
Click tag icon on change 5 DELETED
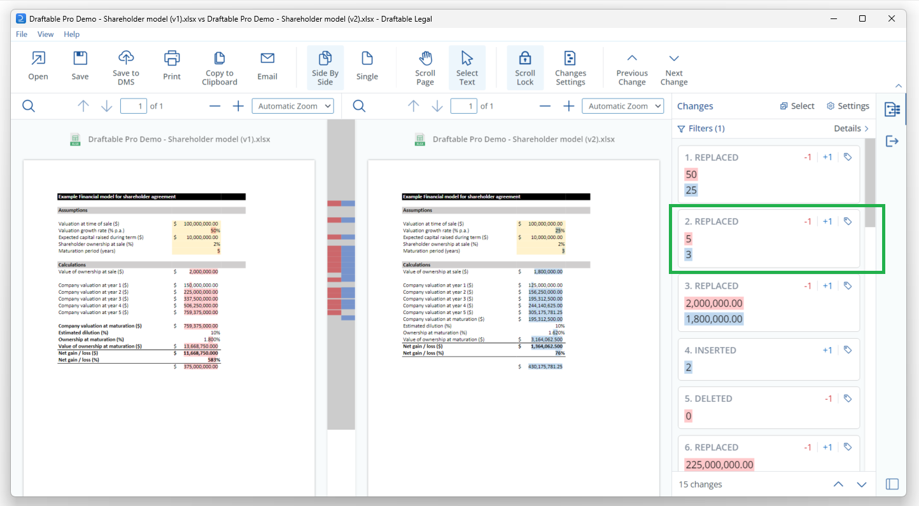[x=847, y=399]
